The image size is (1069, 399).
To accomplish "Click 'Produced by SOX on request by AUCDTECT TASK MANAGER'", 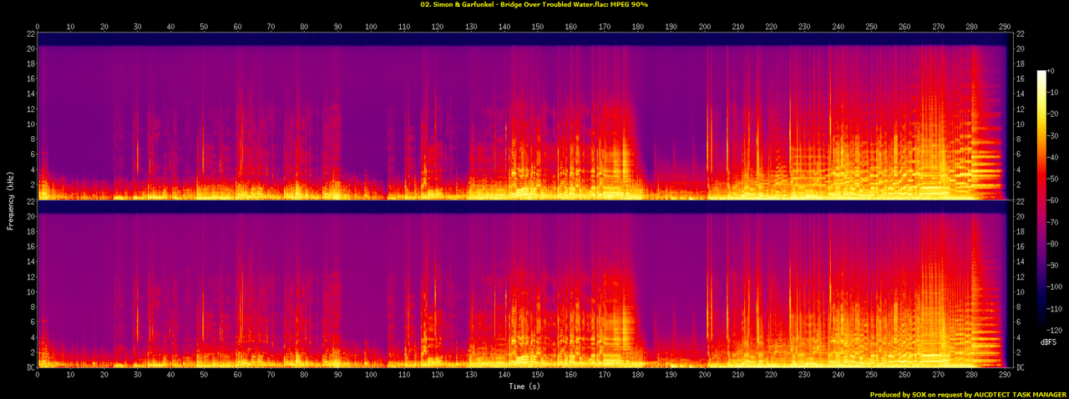I will (x=968, y=394).
